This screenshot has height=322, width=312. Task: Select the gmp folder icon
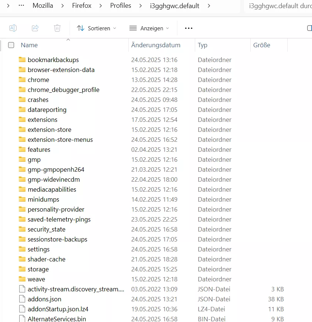click(x=22, y=160)
